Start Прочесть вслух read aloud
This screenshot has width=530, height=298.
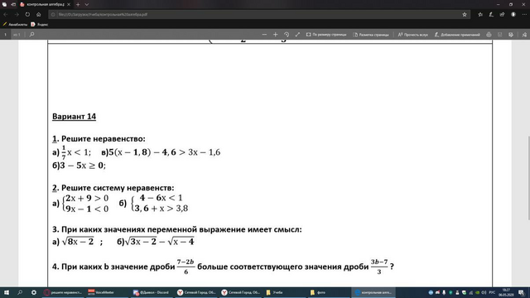point(412,35)
